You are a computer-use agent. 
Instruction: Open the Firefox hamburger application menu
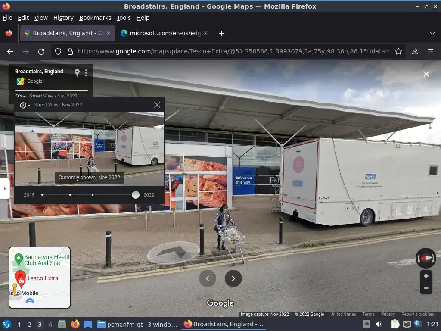pos(430,51)
